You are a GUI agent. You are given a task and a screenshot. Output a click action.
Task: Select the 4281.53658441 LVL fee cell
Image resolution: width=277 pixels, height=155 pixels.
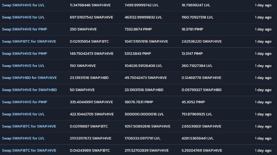click(x=197, y=138)
